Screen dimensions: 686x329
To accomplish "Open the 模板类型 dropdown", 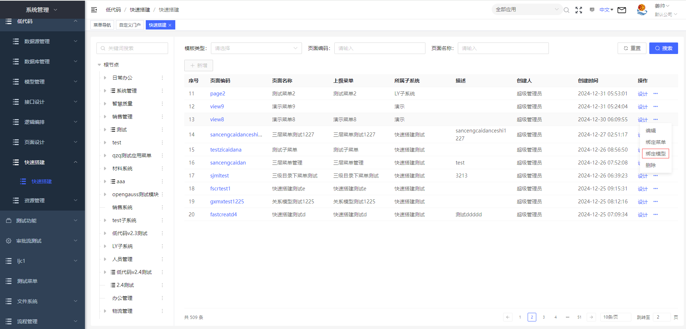I will pyautogui.click(x=256, y=48).
